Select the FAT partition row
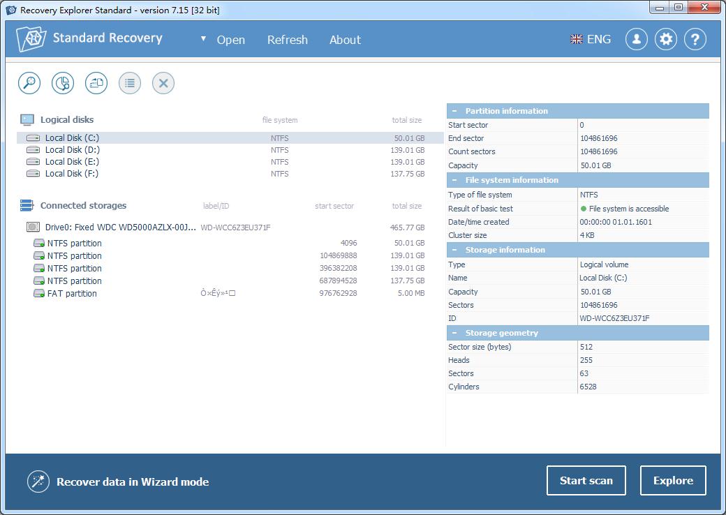The height and width of the screenshot is (515, 726). 230,293
